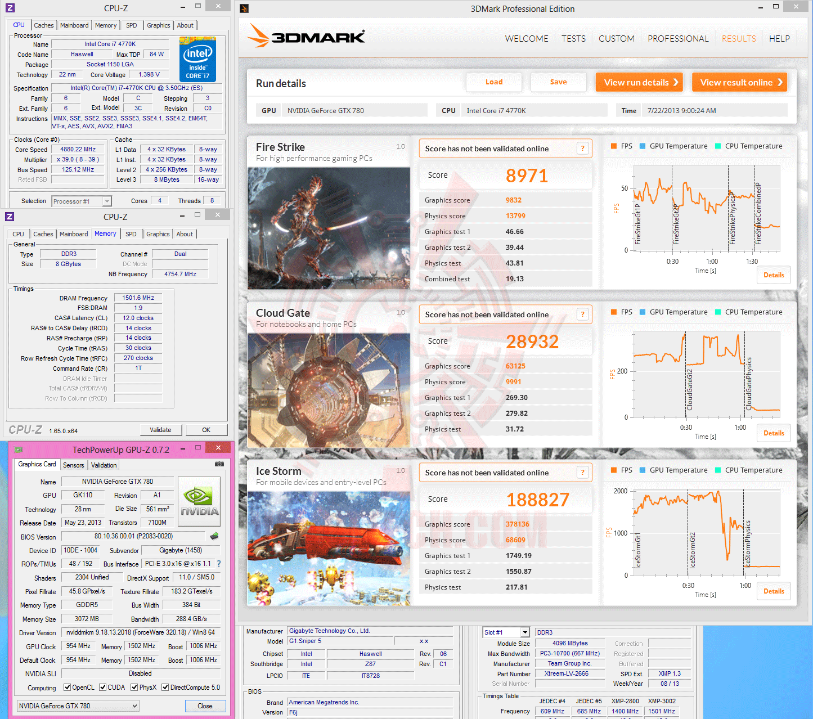
Task: Click the Core Speed field showing 4880.22 MHz
Action: point(78,150)
